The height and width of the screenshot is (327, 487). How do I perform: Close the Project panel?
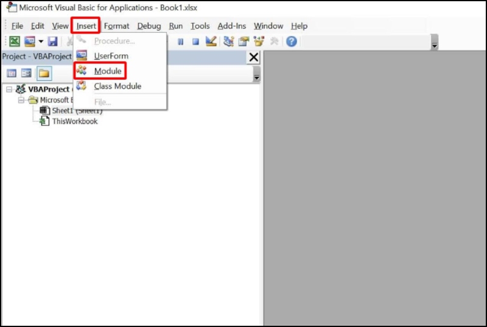pyautogui.click(x=253, y=57)
